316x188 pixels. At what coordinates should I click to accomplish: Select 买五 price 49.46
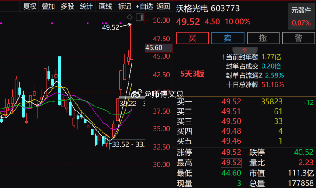coord(231,141)
